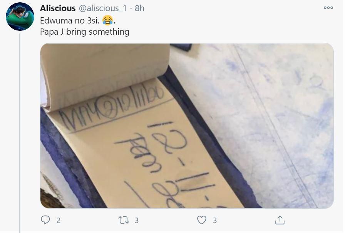Click the @aliscious_1 handle
Image resolution: width=355 pixels, height=233 pixels.
[103, 8]
